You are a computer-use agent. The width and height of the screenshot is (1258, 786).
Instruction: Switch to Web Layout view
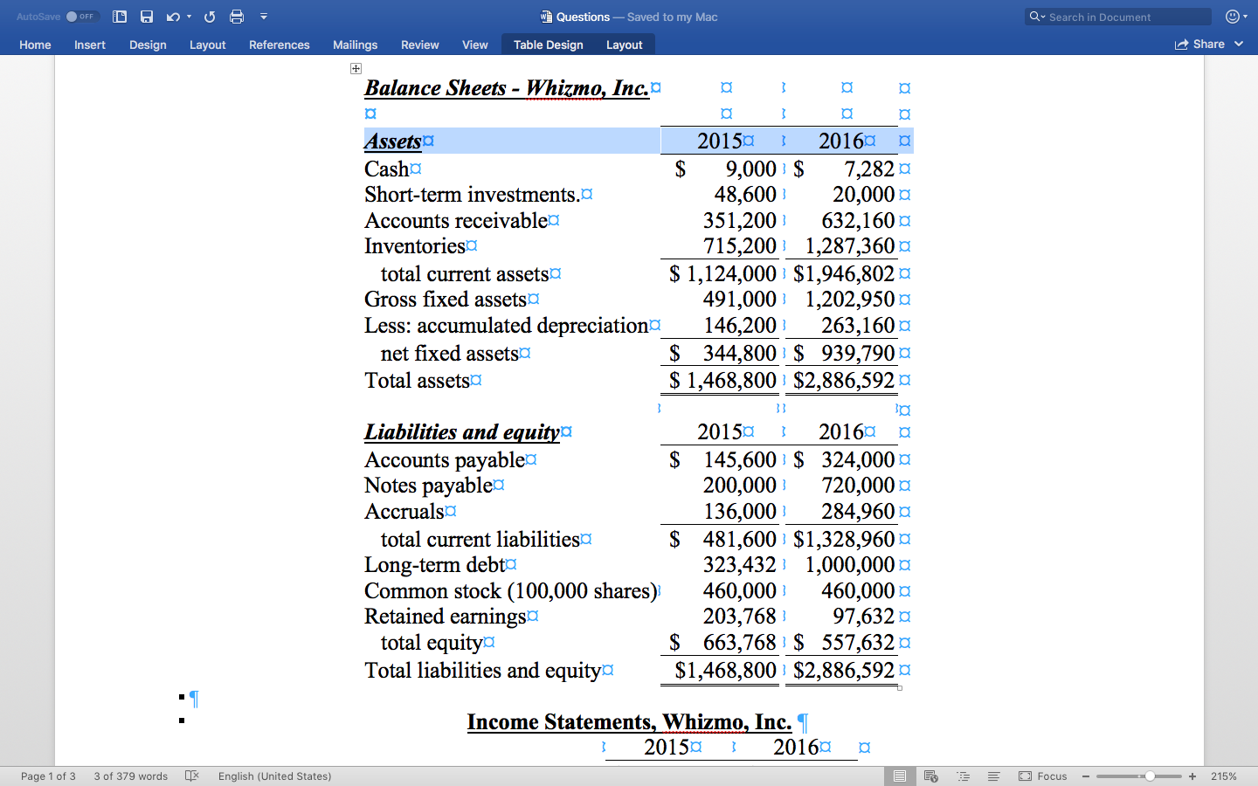931,776
